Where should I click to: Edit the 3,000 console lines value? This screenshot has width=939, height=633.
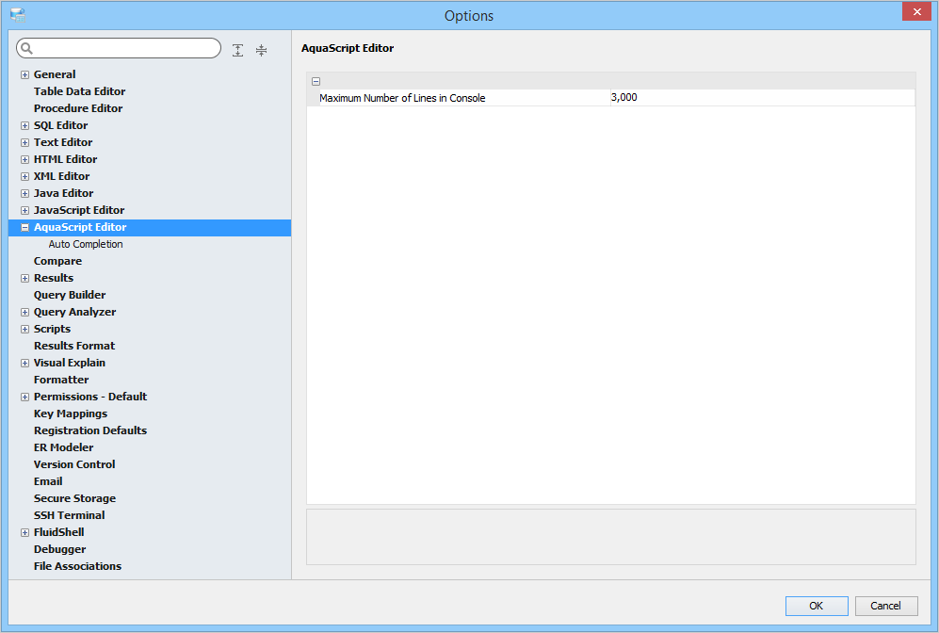click(762, 98)
